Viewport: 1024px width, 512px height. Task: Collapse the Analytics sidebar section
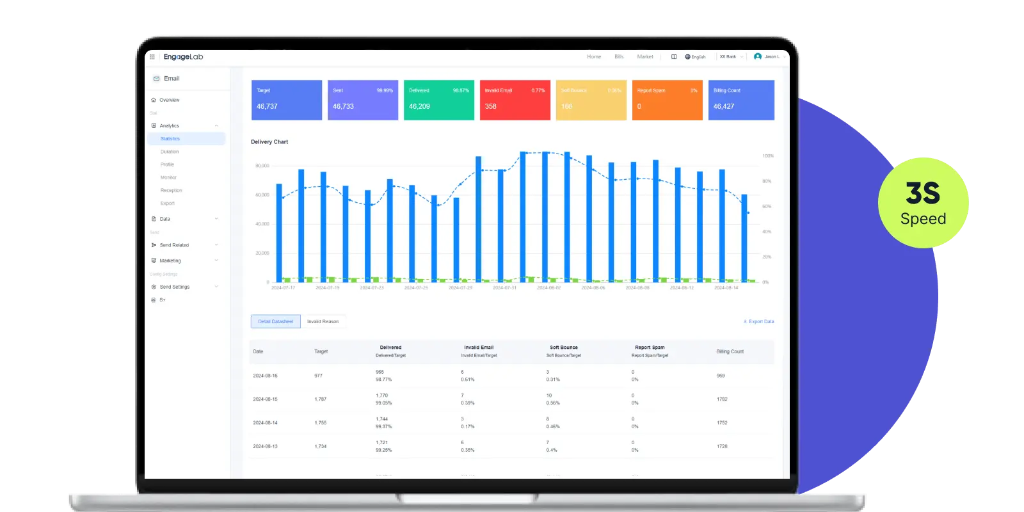[216, 126]
